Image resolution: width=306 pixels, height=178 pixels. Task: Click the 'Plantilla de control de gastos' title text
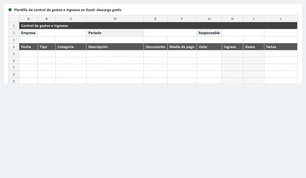68,10
